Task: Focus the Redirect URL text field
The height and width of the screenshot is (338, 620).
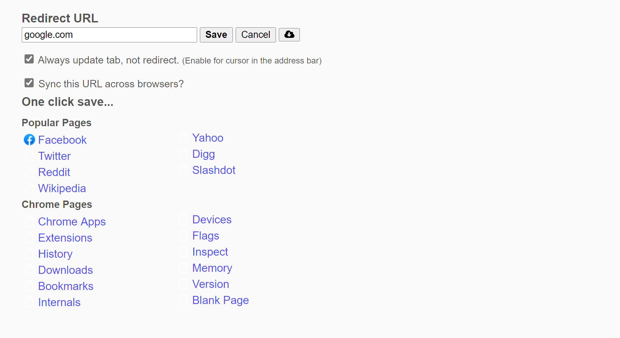Action: point(109,35)
